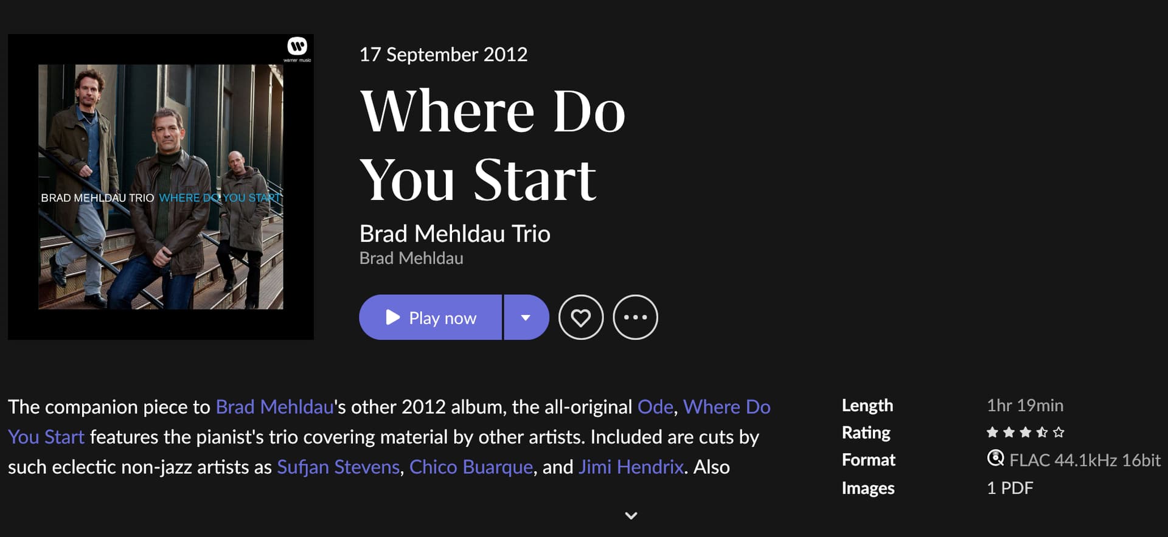Screen dimensions: 1168x537
Task: Click the FLAC signal quality icon
Action: coord(995,459)
